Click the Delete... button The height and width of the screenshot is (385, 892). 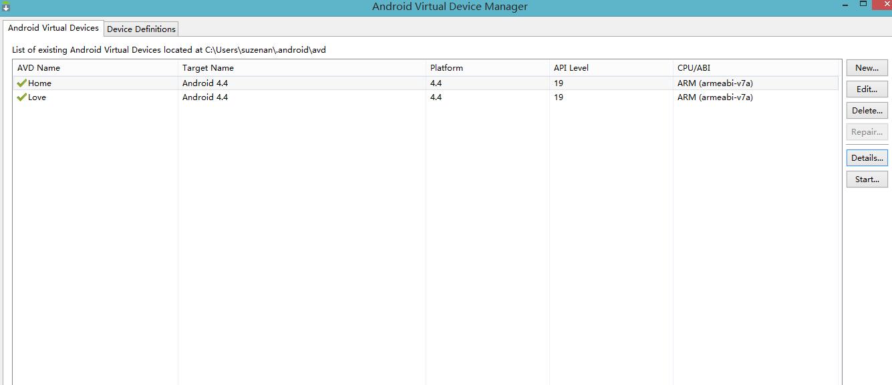pos(867,111)
